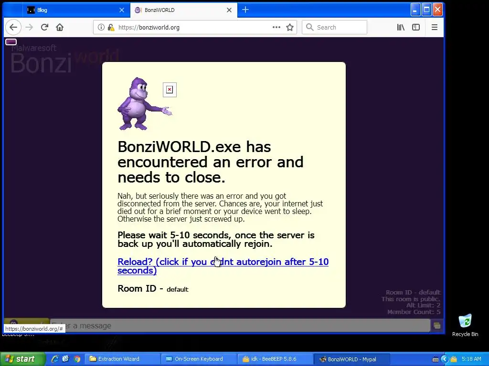Click "Member Count: 5" room info text
The width and height of the screenshot is (489, 366).
[414, 312]
